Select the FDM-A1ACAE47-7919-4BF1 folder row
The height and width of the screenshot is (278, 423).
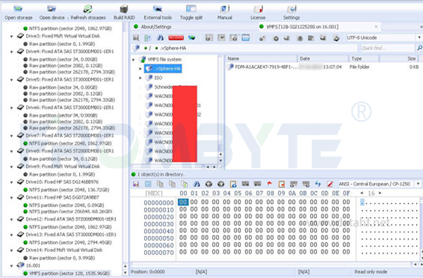pyautogui.click(x=322, y=67)
